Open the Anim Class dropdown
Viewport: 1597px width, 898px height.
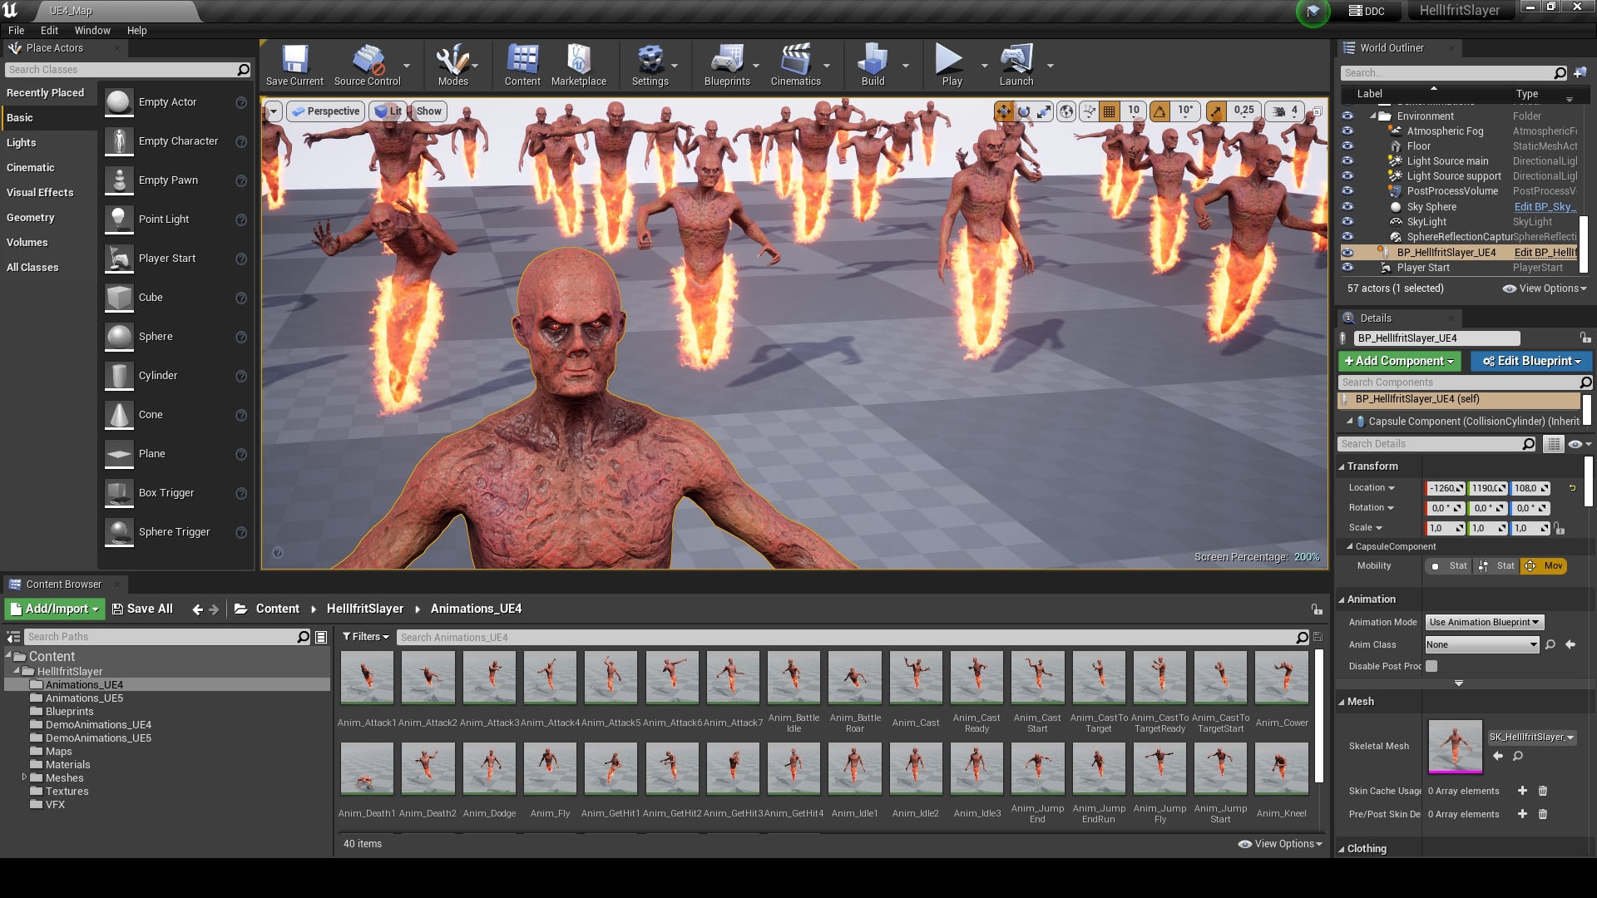point(1481,644)
